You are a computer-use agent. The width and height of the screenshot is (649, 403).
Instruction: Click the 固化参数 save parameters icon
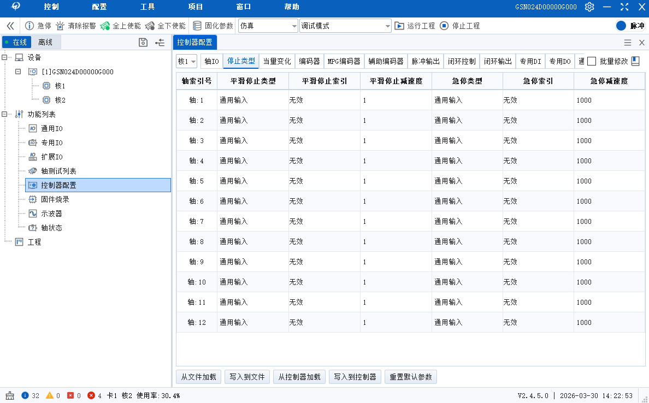[197, 26]
